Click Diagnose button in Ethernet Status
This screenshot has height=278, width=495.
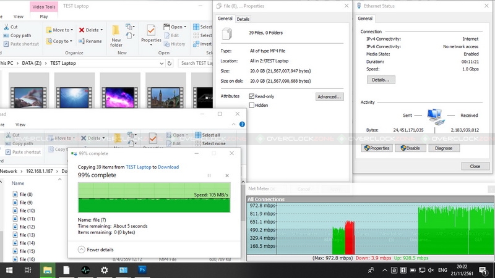444,148
